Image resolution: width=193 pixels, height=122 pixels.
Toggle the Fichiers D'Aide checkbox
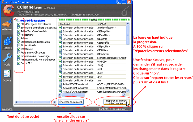[x=19, y=46]
